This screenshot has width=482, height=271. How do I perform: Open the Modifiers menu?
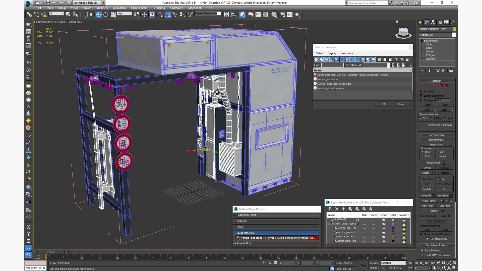(102, 8)
